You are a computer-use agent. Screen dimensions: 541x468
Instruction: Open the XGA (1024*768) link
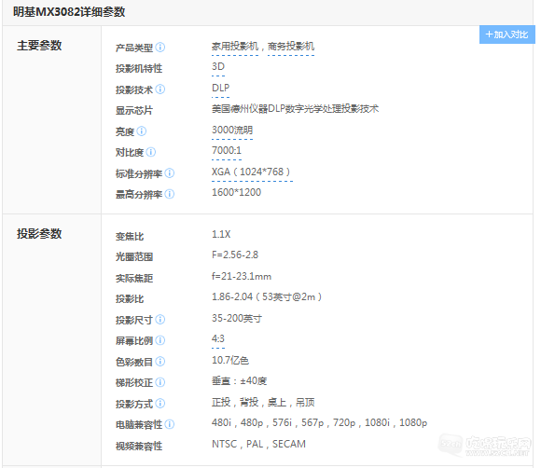click(251, 172)
